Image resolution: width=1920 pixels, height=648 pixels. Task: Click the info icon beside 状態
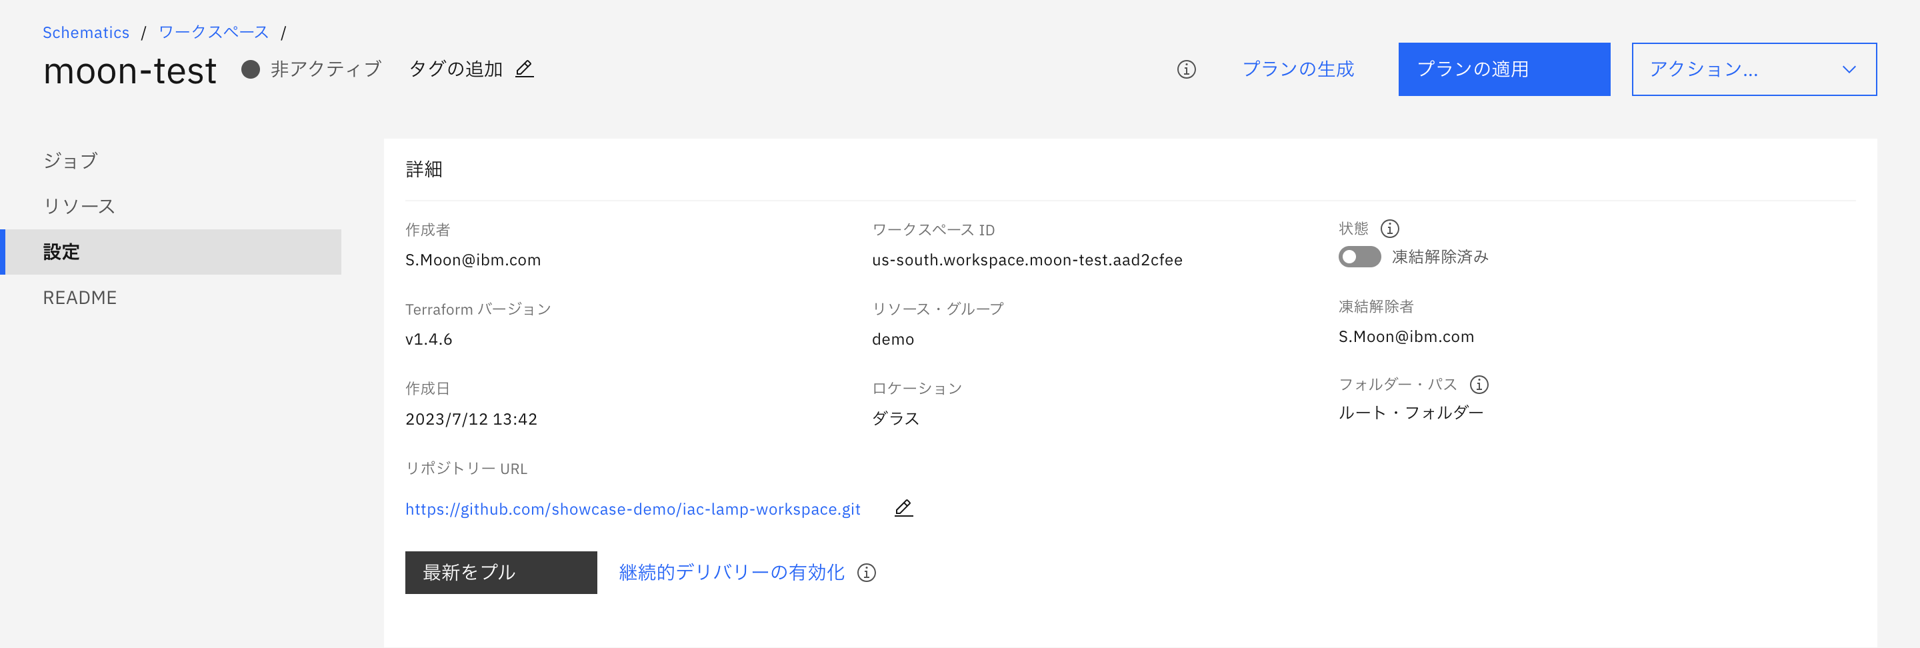pyautogui.click(x=1391, y=229)
